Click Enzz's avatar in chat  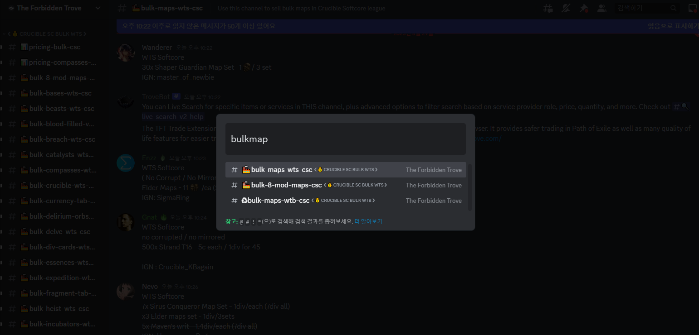tap(126, 163)
